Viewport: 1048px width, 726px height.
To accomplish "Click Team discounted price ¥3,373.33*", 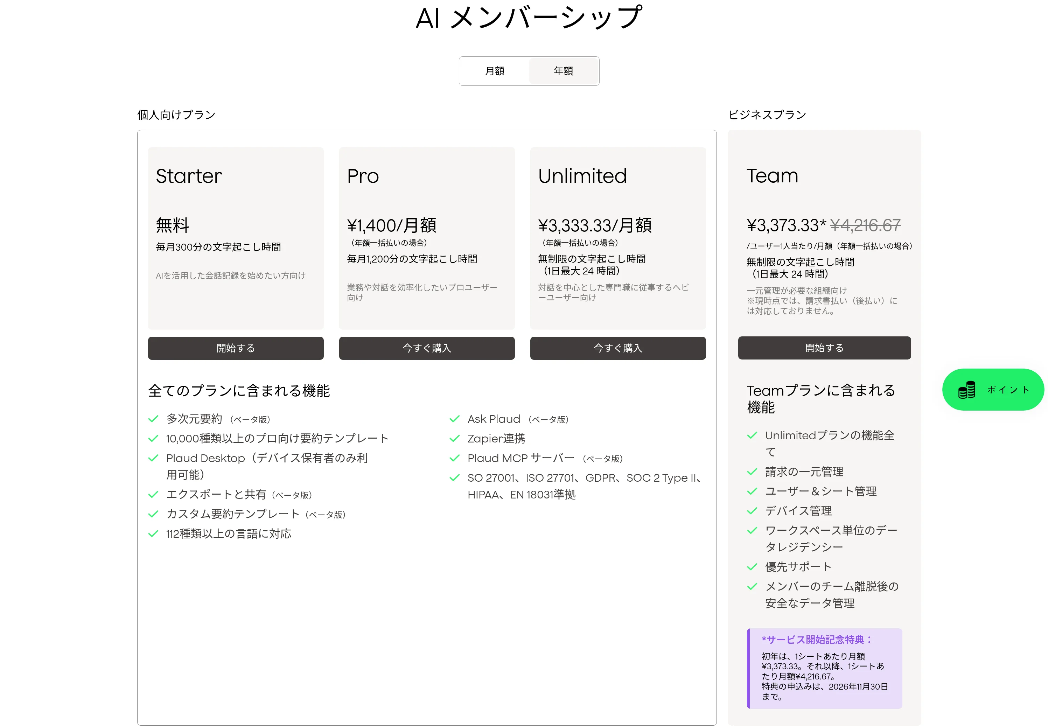I will (787, 225).
